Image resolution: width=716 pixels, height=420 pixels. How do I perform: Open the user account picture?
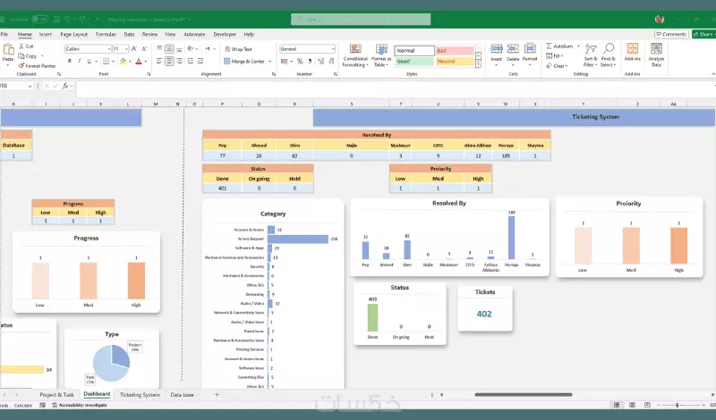click(x=659, y=19)
